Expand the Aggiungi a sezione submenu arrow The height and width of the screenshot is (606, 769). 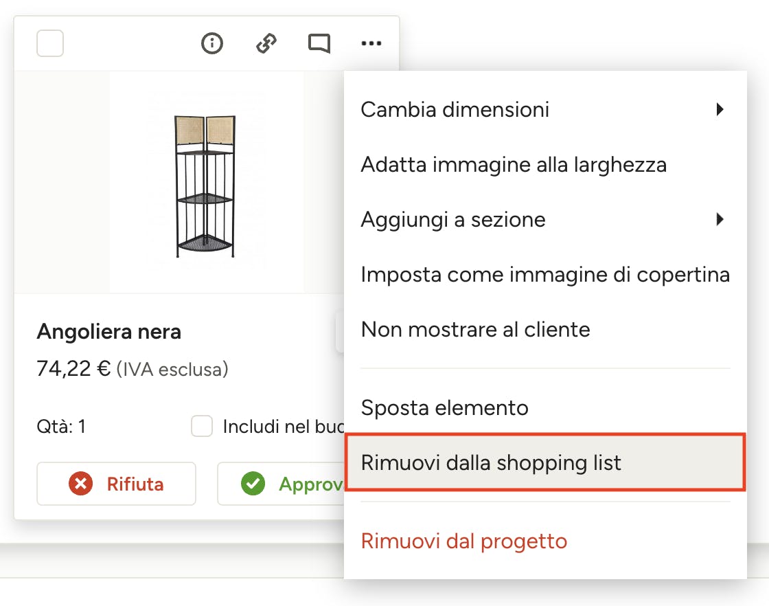[720, 219]
